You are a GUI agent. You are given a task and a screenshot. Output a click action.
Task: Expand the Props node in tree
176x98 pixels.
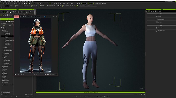point(2,78)
